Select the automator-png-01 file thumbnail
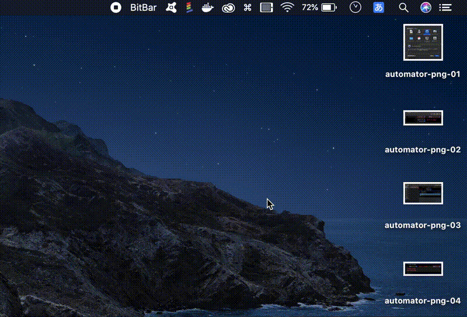 (423, 42)
